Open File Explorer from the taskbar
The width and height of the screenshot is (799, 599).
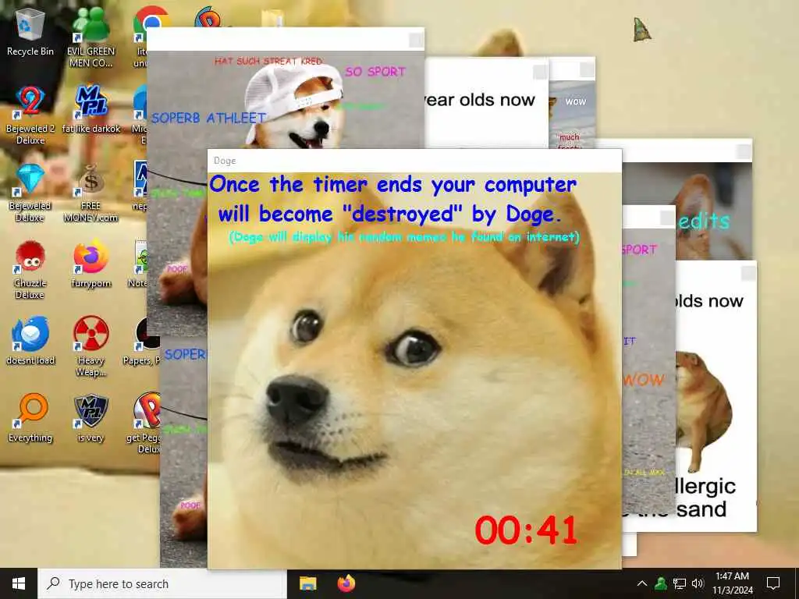point(307,583)
